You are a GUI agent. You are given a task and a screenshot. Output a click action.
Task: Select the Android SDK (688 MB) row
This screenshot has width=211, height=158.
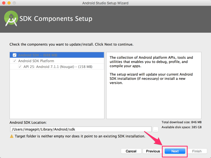(x=57, y=55)
